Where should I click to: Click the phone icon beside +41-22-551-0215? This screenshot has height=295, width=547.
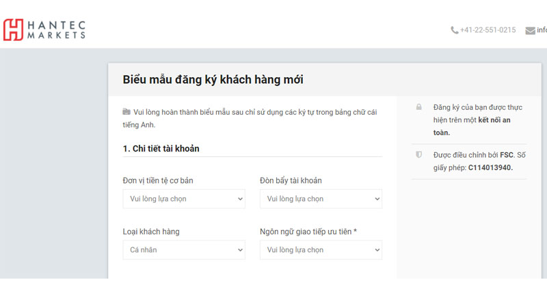point(454,30)
